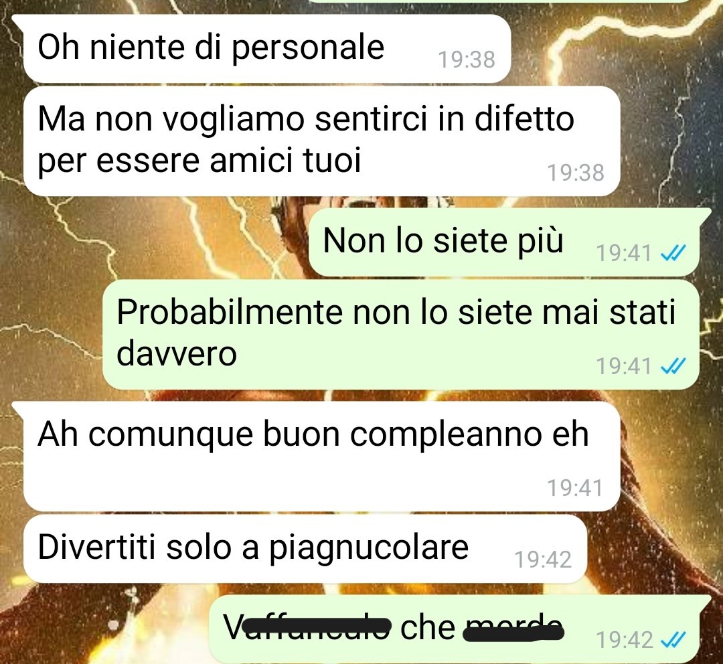Screen dimensions: 723x664
Task: Tap the 'Oh niente di personale' message
Action: click(266, 48)
